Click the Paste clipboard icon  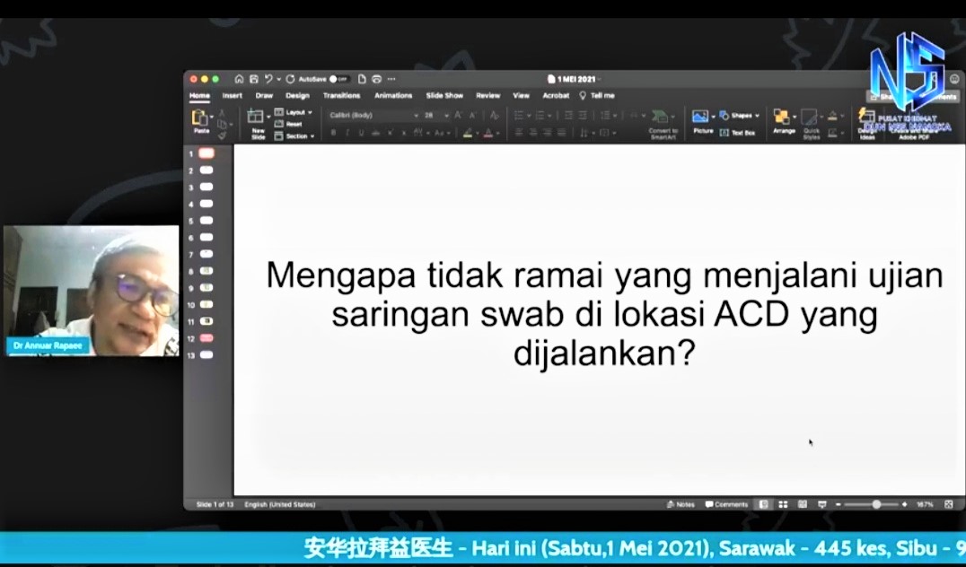pyautogui.click(x=200, y=119)
